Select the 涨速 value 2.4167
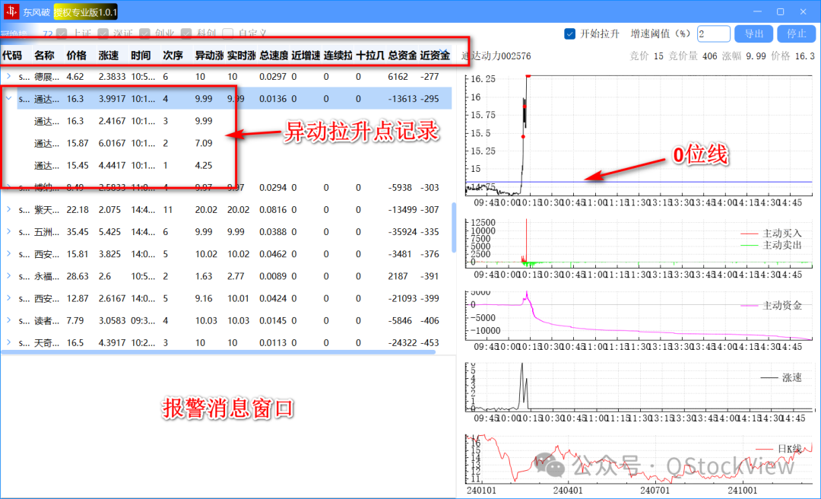The width and height of the screenshot is (821, 499). 112,121
